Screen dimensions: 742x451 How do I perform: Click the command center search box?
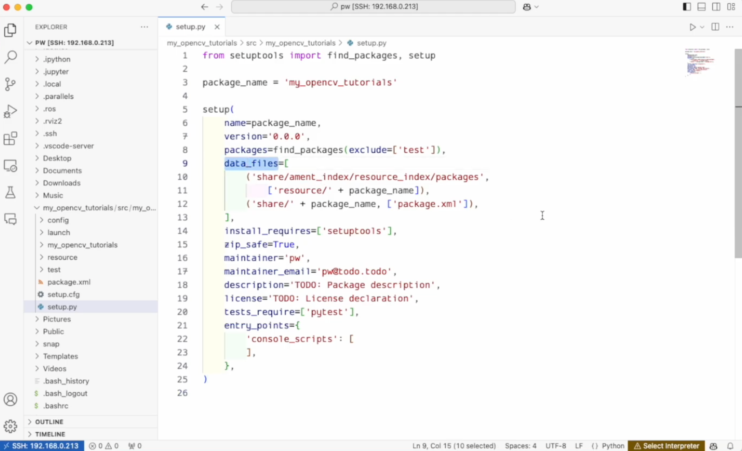coord(373,6)
